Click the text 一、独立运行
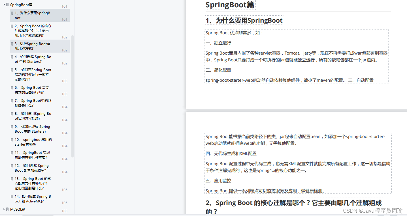407x216 pixels. [x=218, y=43]
